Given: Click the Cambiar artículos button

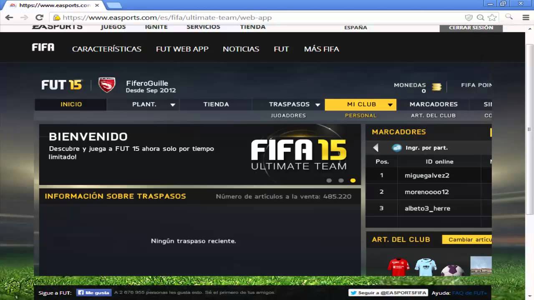Looking at the screenshot, I should [466, 240].
